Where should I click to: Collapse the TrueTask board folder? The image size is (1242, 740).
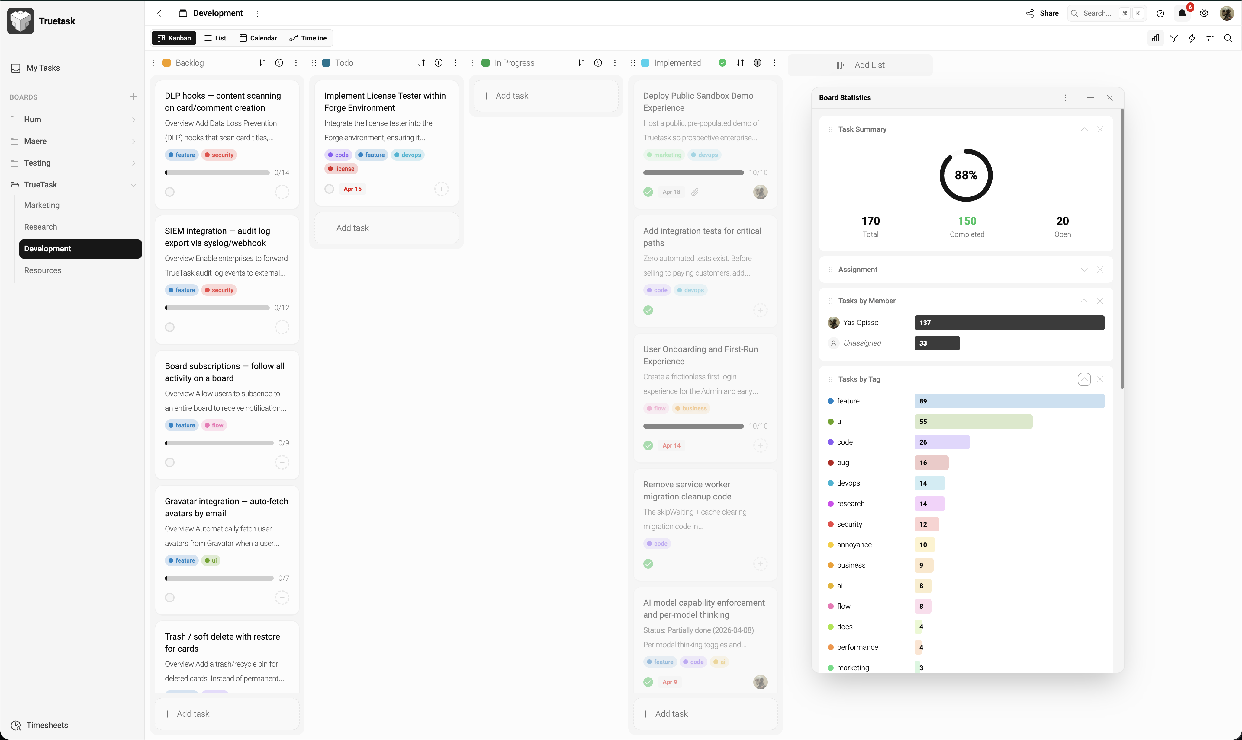point(133,185)
